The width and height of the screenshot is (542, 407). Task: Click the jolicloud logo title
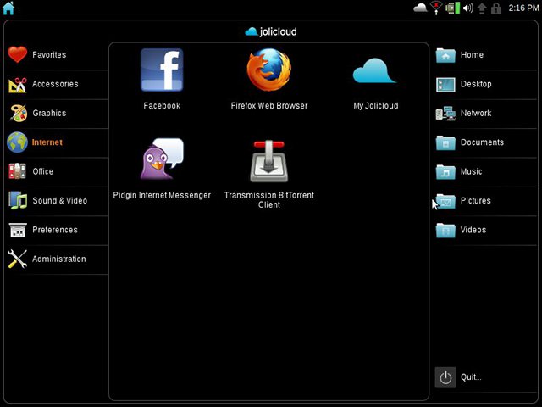coord(271,31)
